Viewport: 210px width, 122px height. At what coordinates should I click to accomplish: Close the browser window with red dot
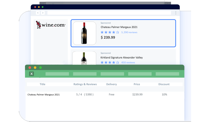35,7
